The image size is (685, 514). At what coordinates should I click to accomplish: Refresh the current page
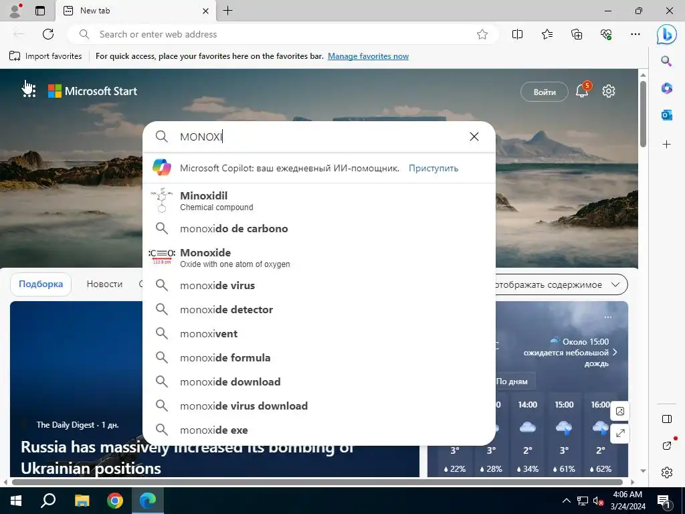(x=48, y=34)
